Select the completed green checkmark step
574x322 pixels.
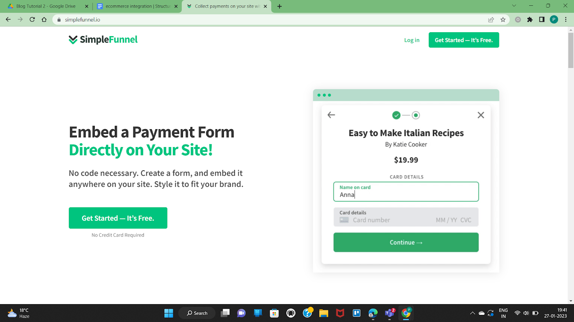[396, 115]
